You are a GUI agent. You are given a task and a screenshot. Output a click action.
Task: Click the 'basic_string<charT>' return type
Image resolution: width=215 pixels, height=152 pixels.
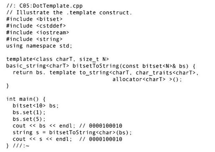38,66
